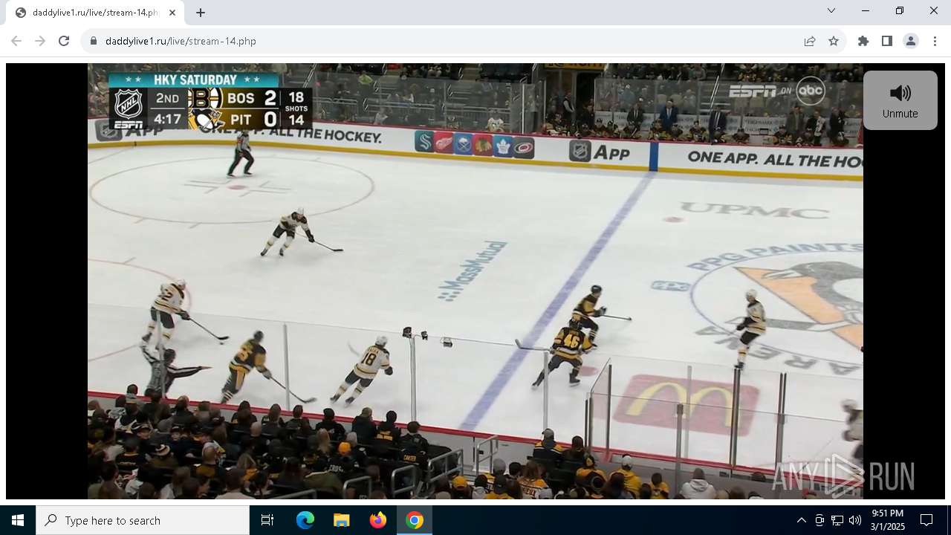Viewport: 951px width, 535px height.
Task: Open the Windows Start menu
Action: coord(18,520)
